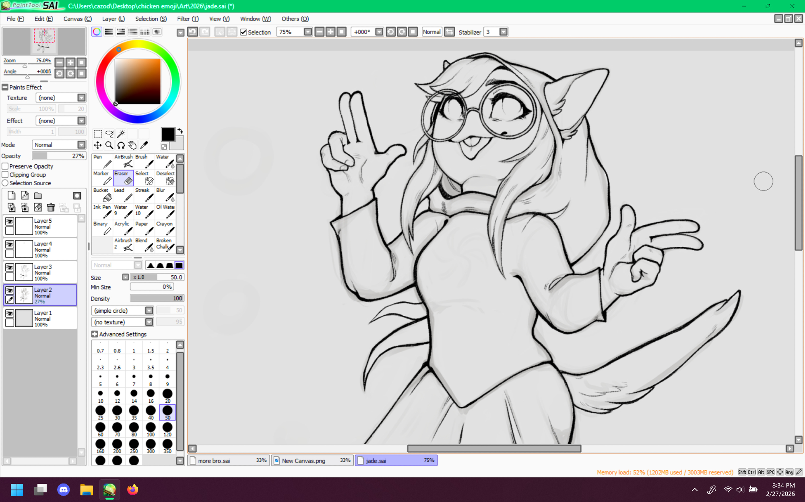
Task: Enable the Clipping Group checkbox
Action: [5, 174]
